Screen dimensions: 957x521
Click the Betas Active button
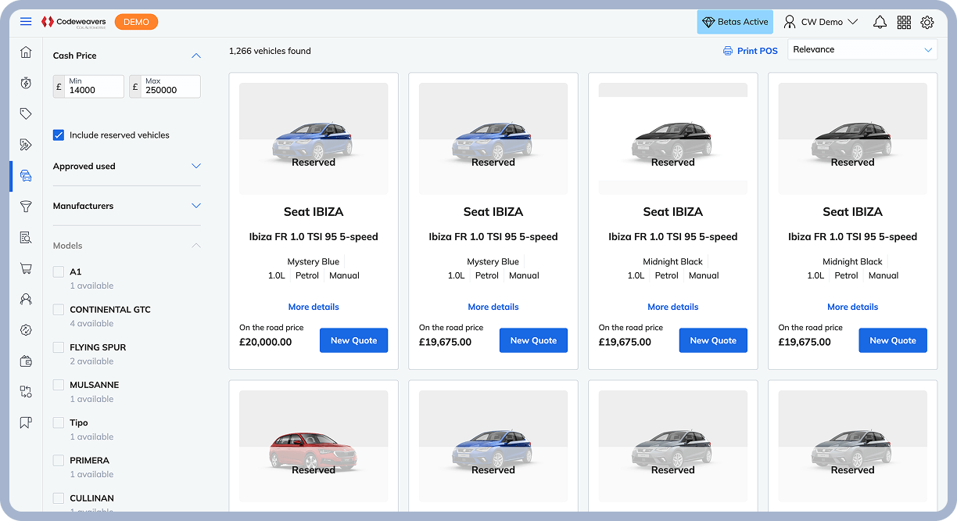coord(735,22)
